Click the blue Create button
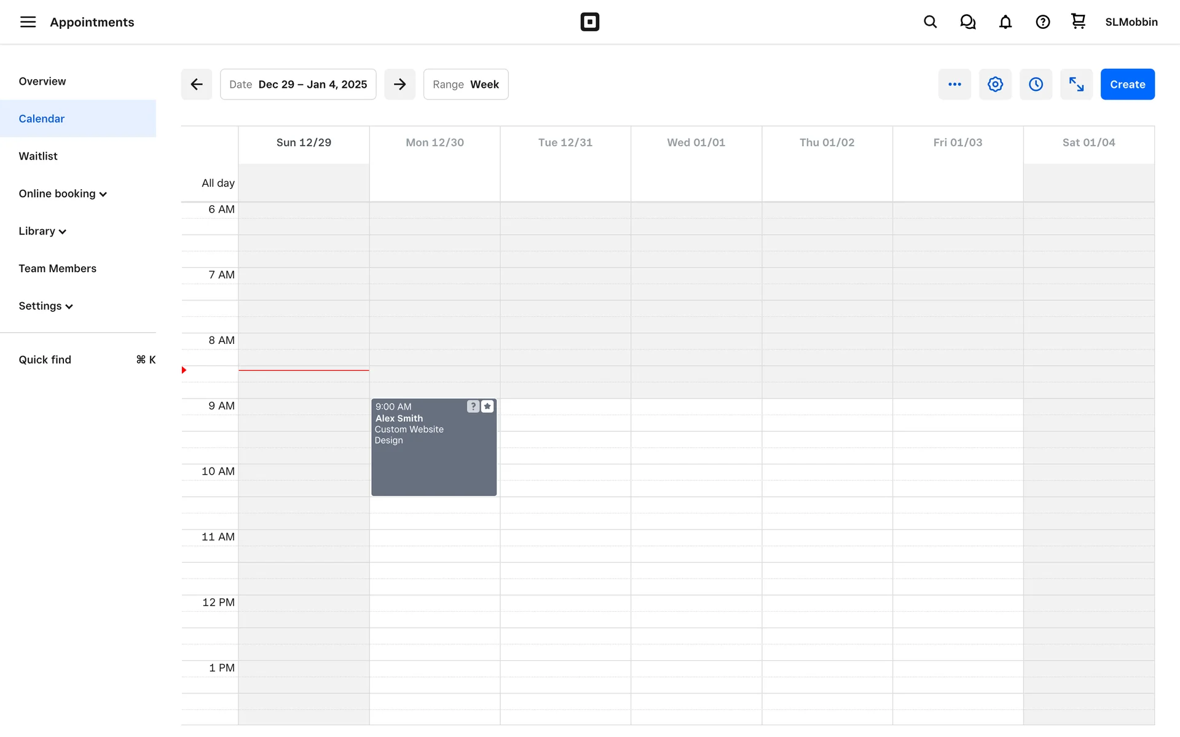Image resolution: width=1180 pixels, height=737 pixels. pos(1127,84)
